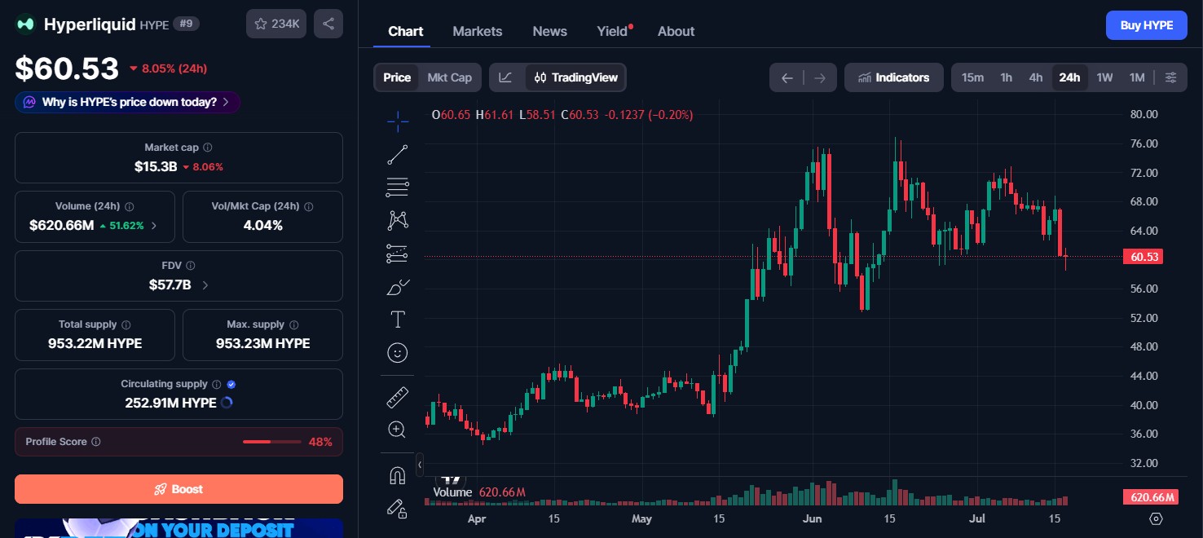
Task: Undo chart action with left arrow
Action: (x=787, y=78)
